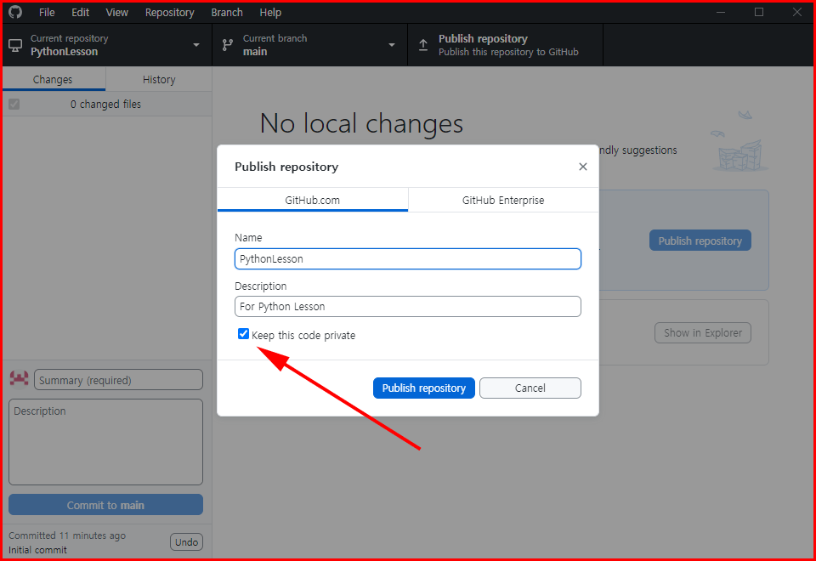Screen dimensions: 816x561
Task: Focus the dialog Description input field
Action: click(x=407, y=307)
